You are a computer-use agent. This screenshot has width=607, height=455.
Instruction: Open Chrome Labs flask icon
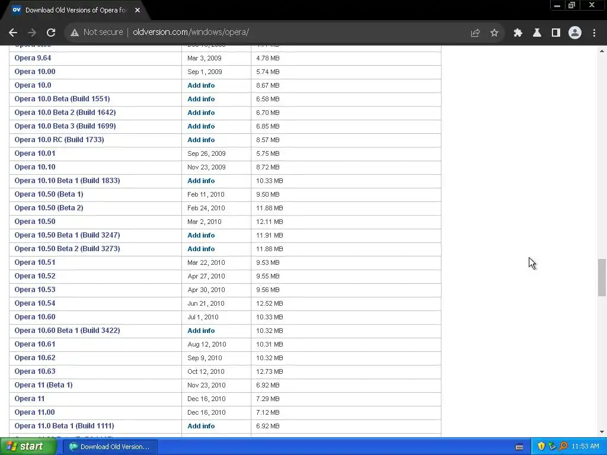point(537,33)
